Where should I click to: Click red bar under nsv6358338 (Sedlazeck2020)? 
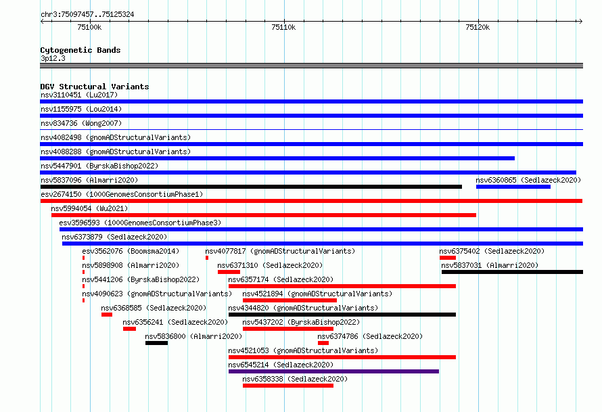[288, 386]
